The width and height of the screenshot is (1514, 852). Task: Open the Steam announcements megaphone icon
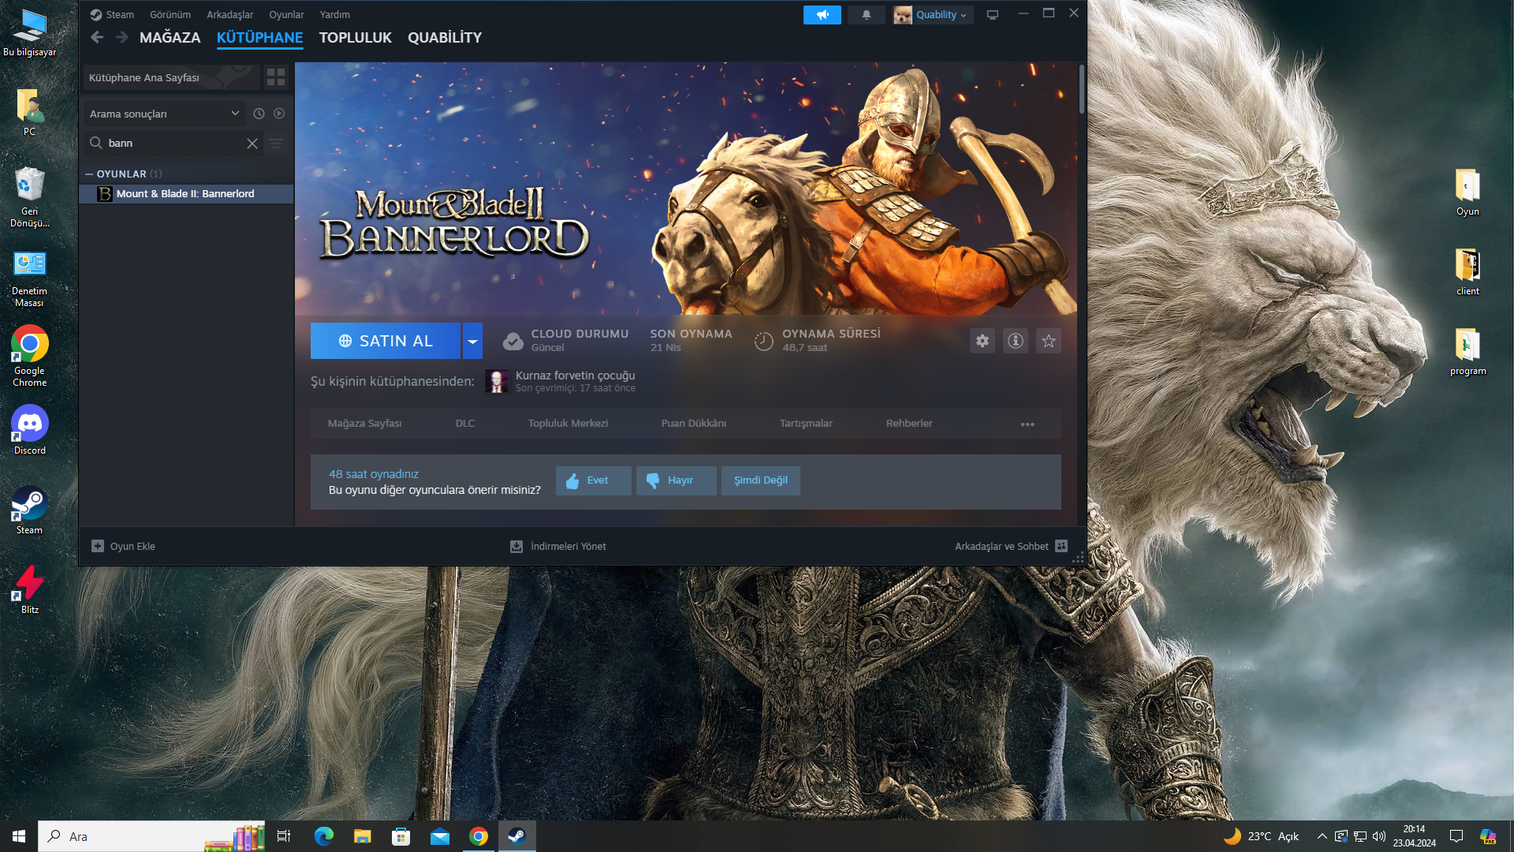pyautogui.click(x=822, y=15)
